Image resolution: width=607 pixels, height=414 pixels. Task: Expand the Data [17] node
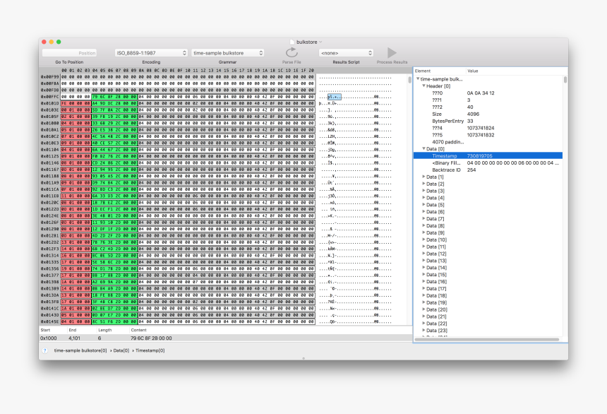(x=424, y=288)
